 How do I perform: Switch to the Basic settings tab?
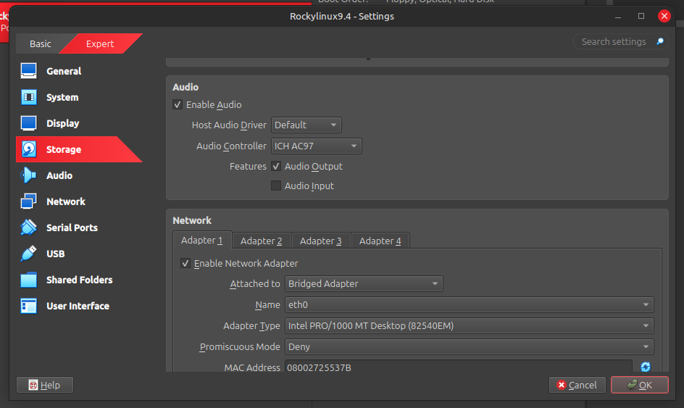point(41,44)
